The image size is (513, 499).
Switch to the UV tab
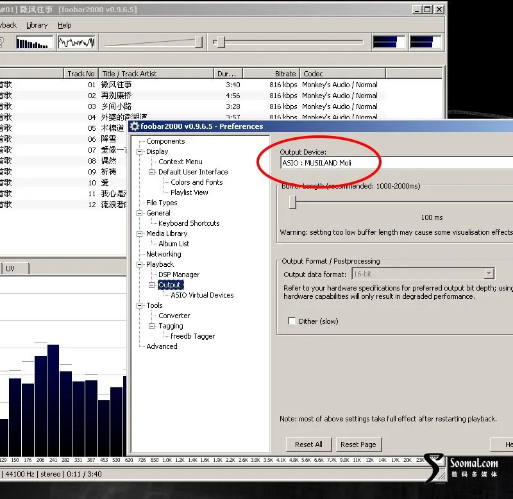[x=15, y=269]
